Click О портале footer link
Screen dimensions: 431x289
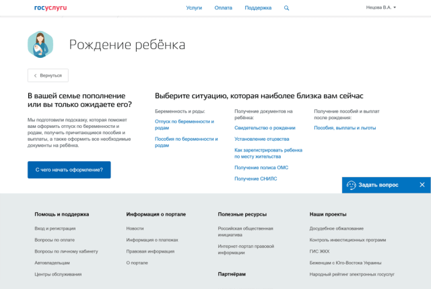coord(137,263)
